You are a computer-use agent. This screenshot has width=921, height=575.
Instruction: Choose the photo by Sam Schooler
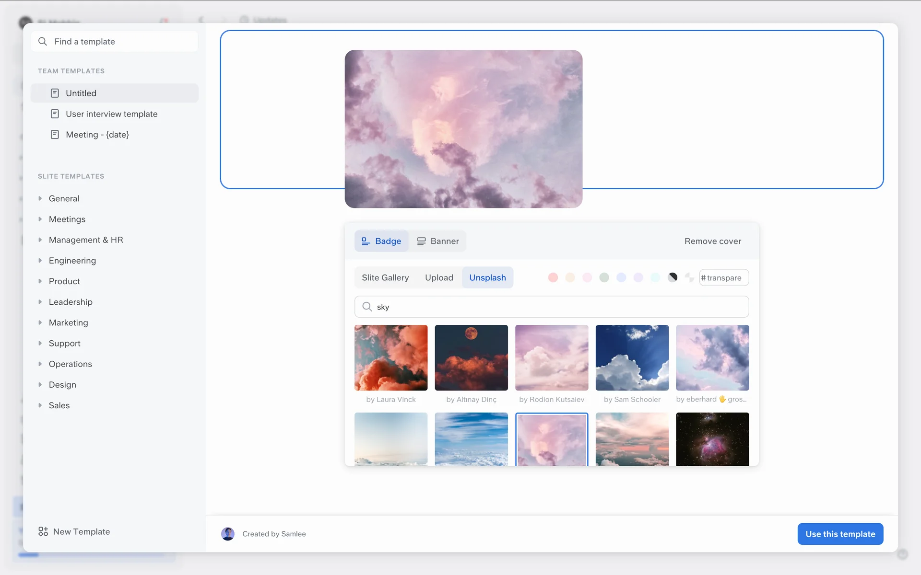[x=632, y=357]
